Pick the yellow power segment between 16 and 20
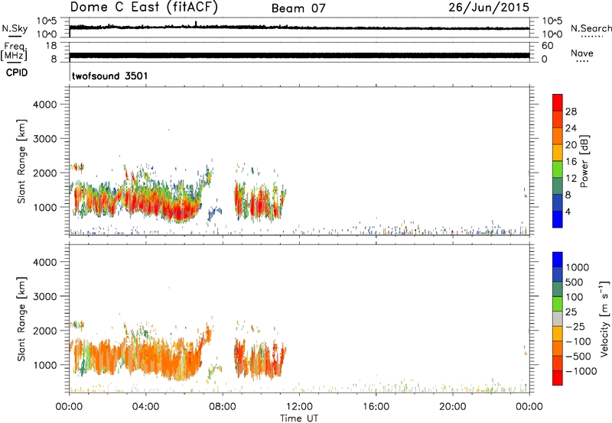The image size is (612, 423). [x=558, y=153]
